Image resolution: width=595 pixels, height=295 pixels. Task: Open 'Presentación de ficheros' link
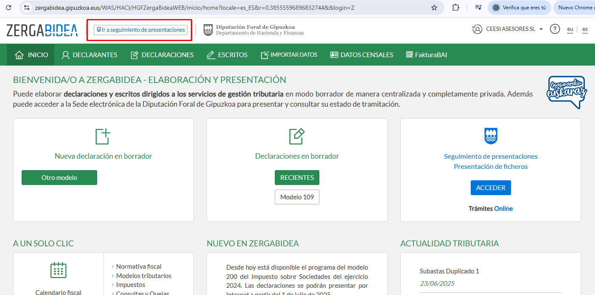[x=491, y=166]
